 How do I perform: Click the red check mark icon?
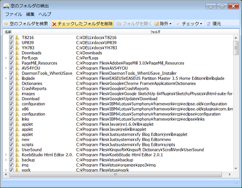pyautogui.click(x=178, y=24)
